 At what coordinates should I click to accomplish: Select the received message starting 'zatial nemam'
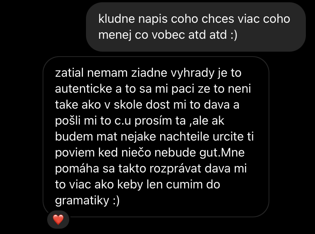tap(156, 137)
